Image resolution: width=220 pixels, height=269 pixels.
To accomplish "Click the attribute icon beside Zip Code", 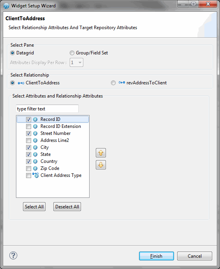I will coord(35,168).
